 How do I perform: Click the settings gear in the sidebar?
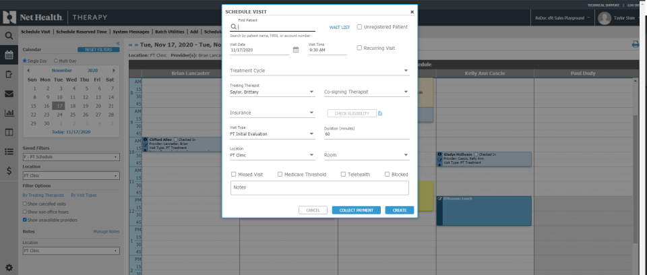tap(9, 268)
